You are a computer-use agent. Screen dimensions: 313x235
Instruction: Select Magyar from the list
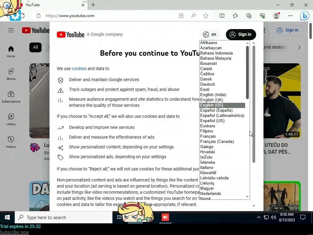(x=207, y=188)
